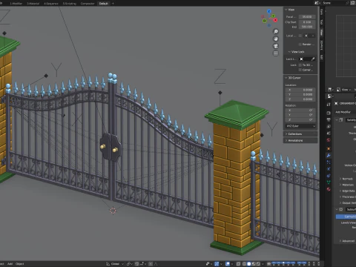The image size is (356, 267).
Task: Enable the Render Region checkbox
Action: click(x=300, y=44)
